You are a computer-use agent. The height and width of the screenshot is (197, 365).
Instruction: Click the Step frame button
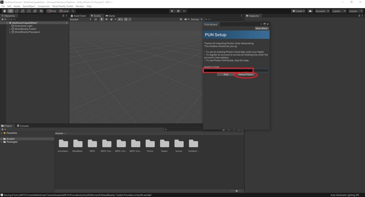click(x=184, y=11)
